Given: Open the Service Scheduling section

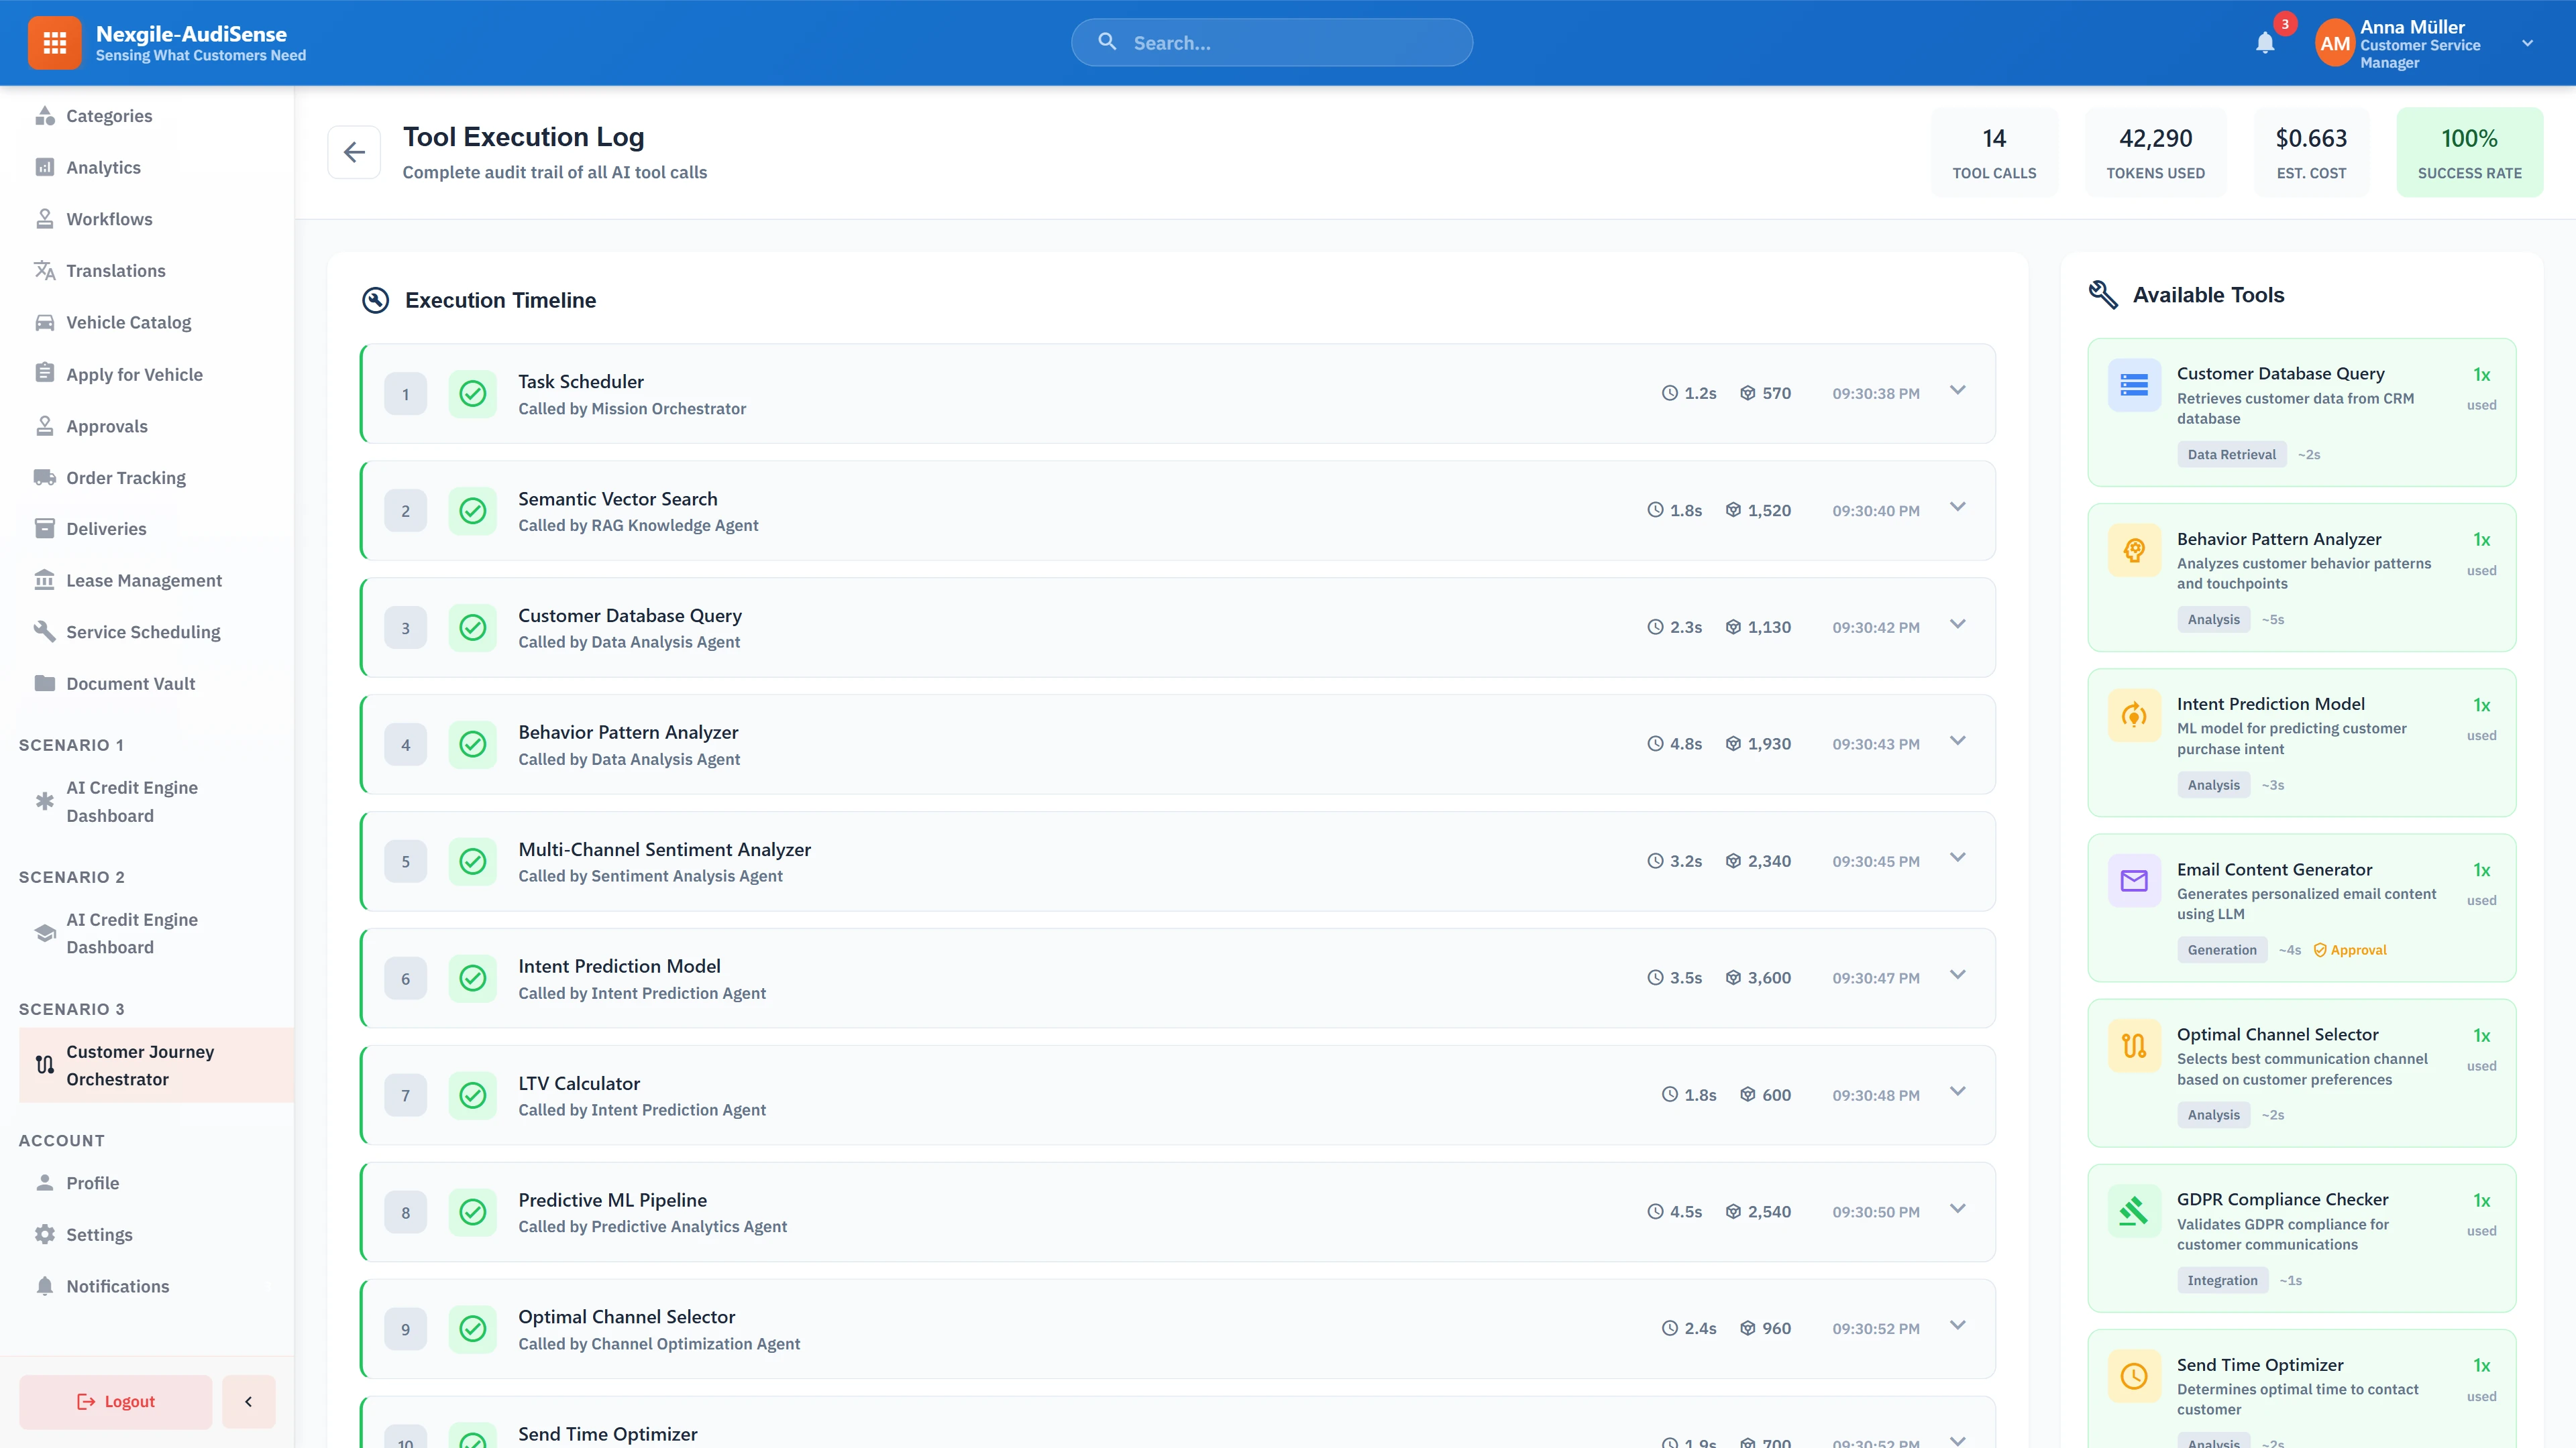Looking at the screenshot, I should [143, 631].
